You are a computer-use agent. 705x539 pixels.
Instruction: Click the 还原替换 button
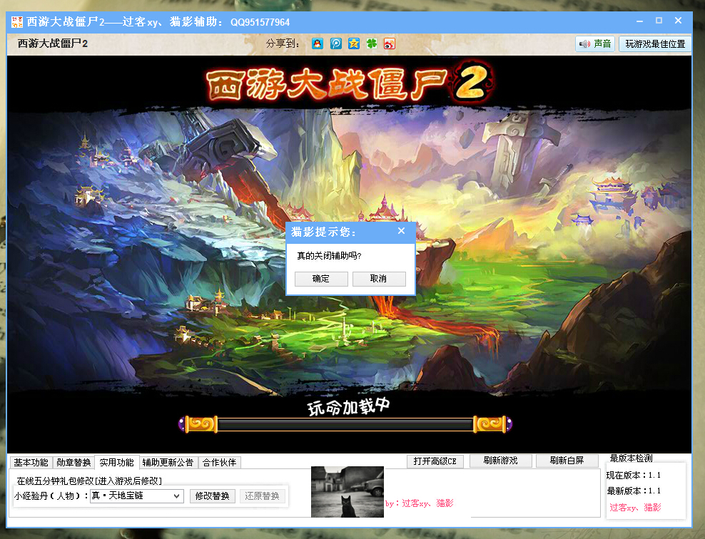pos(262,496)
